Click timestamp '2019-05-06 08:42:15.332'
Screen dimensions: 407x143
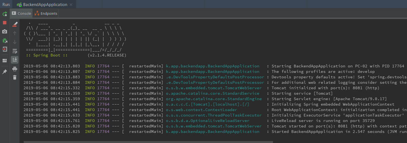pos(52,88)
